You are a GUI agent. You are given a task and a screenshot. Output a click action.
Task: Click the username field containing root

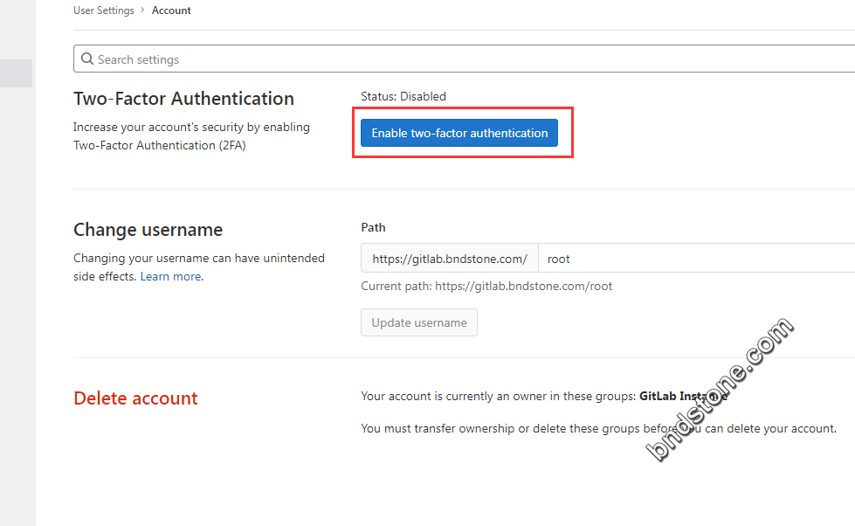(696, 258)
